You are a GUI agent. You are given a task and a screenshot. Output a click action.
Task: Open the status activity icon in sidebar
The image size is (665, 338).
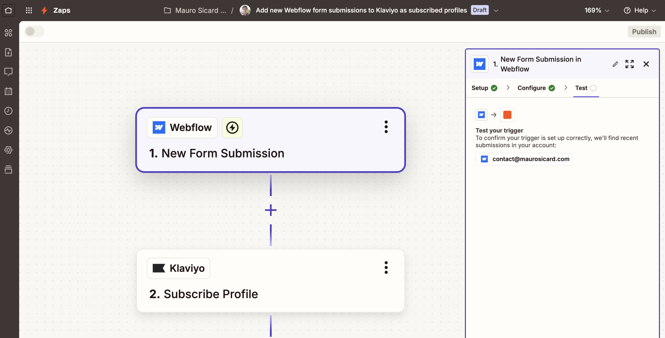pos(9,130)
